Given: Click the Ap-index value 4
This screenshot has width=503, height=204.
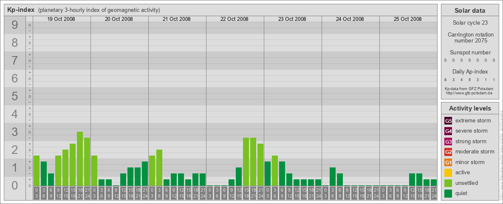Looking at the screenshot, I should [462, 79].
